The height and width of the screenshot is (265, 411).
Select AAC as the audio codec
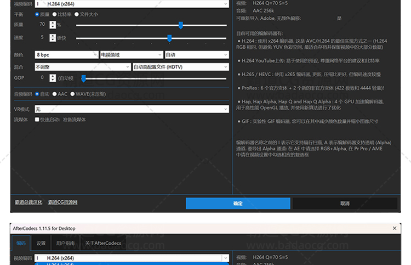click(x=55, y=94)
